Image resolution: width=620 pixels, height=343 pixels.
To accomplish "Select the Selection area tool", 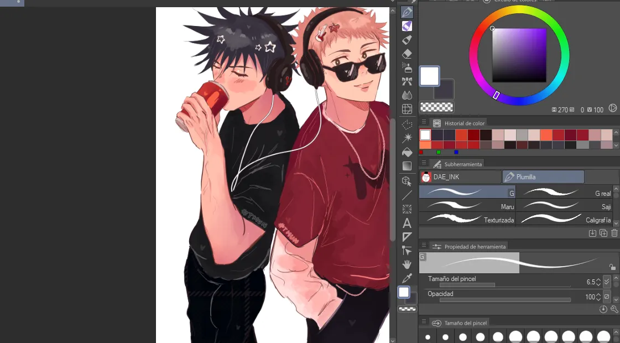I will pos(407,125).
